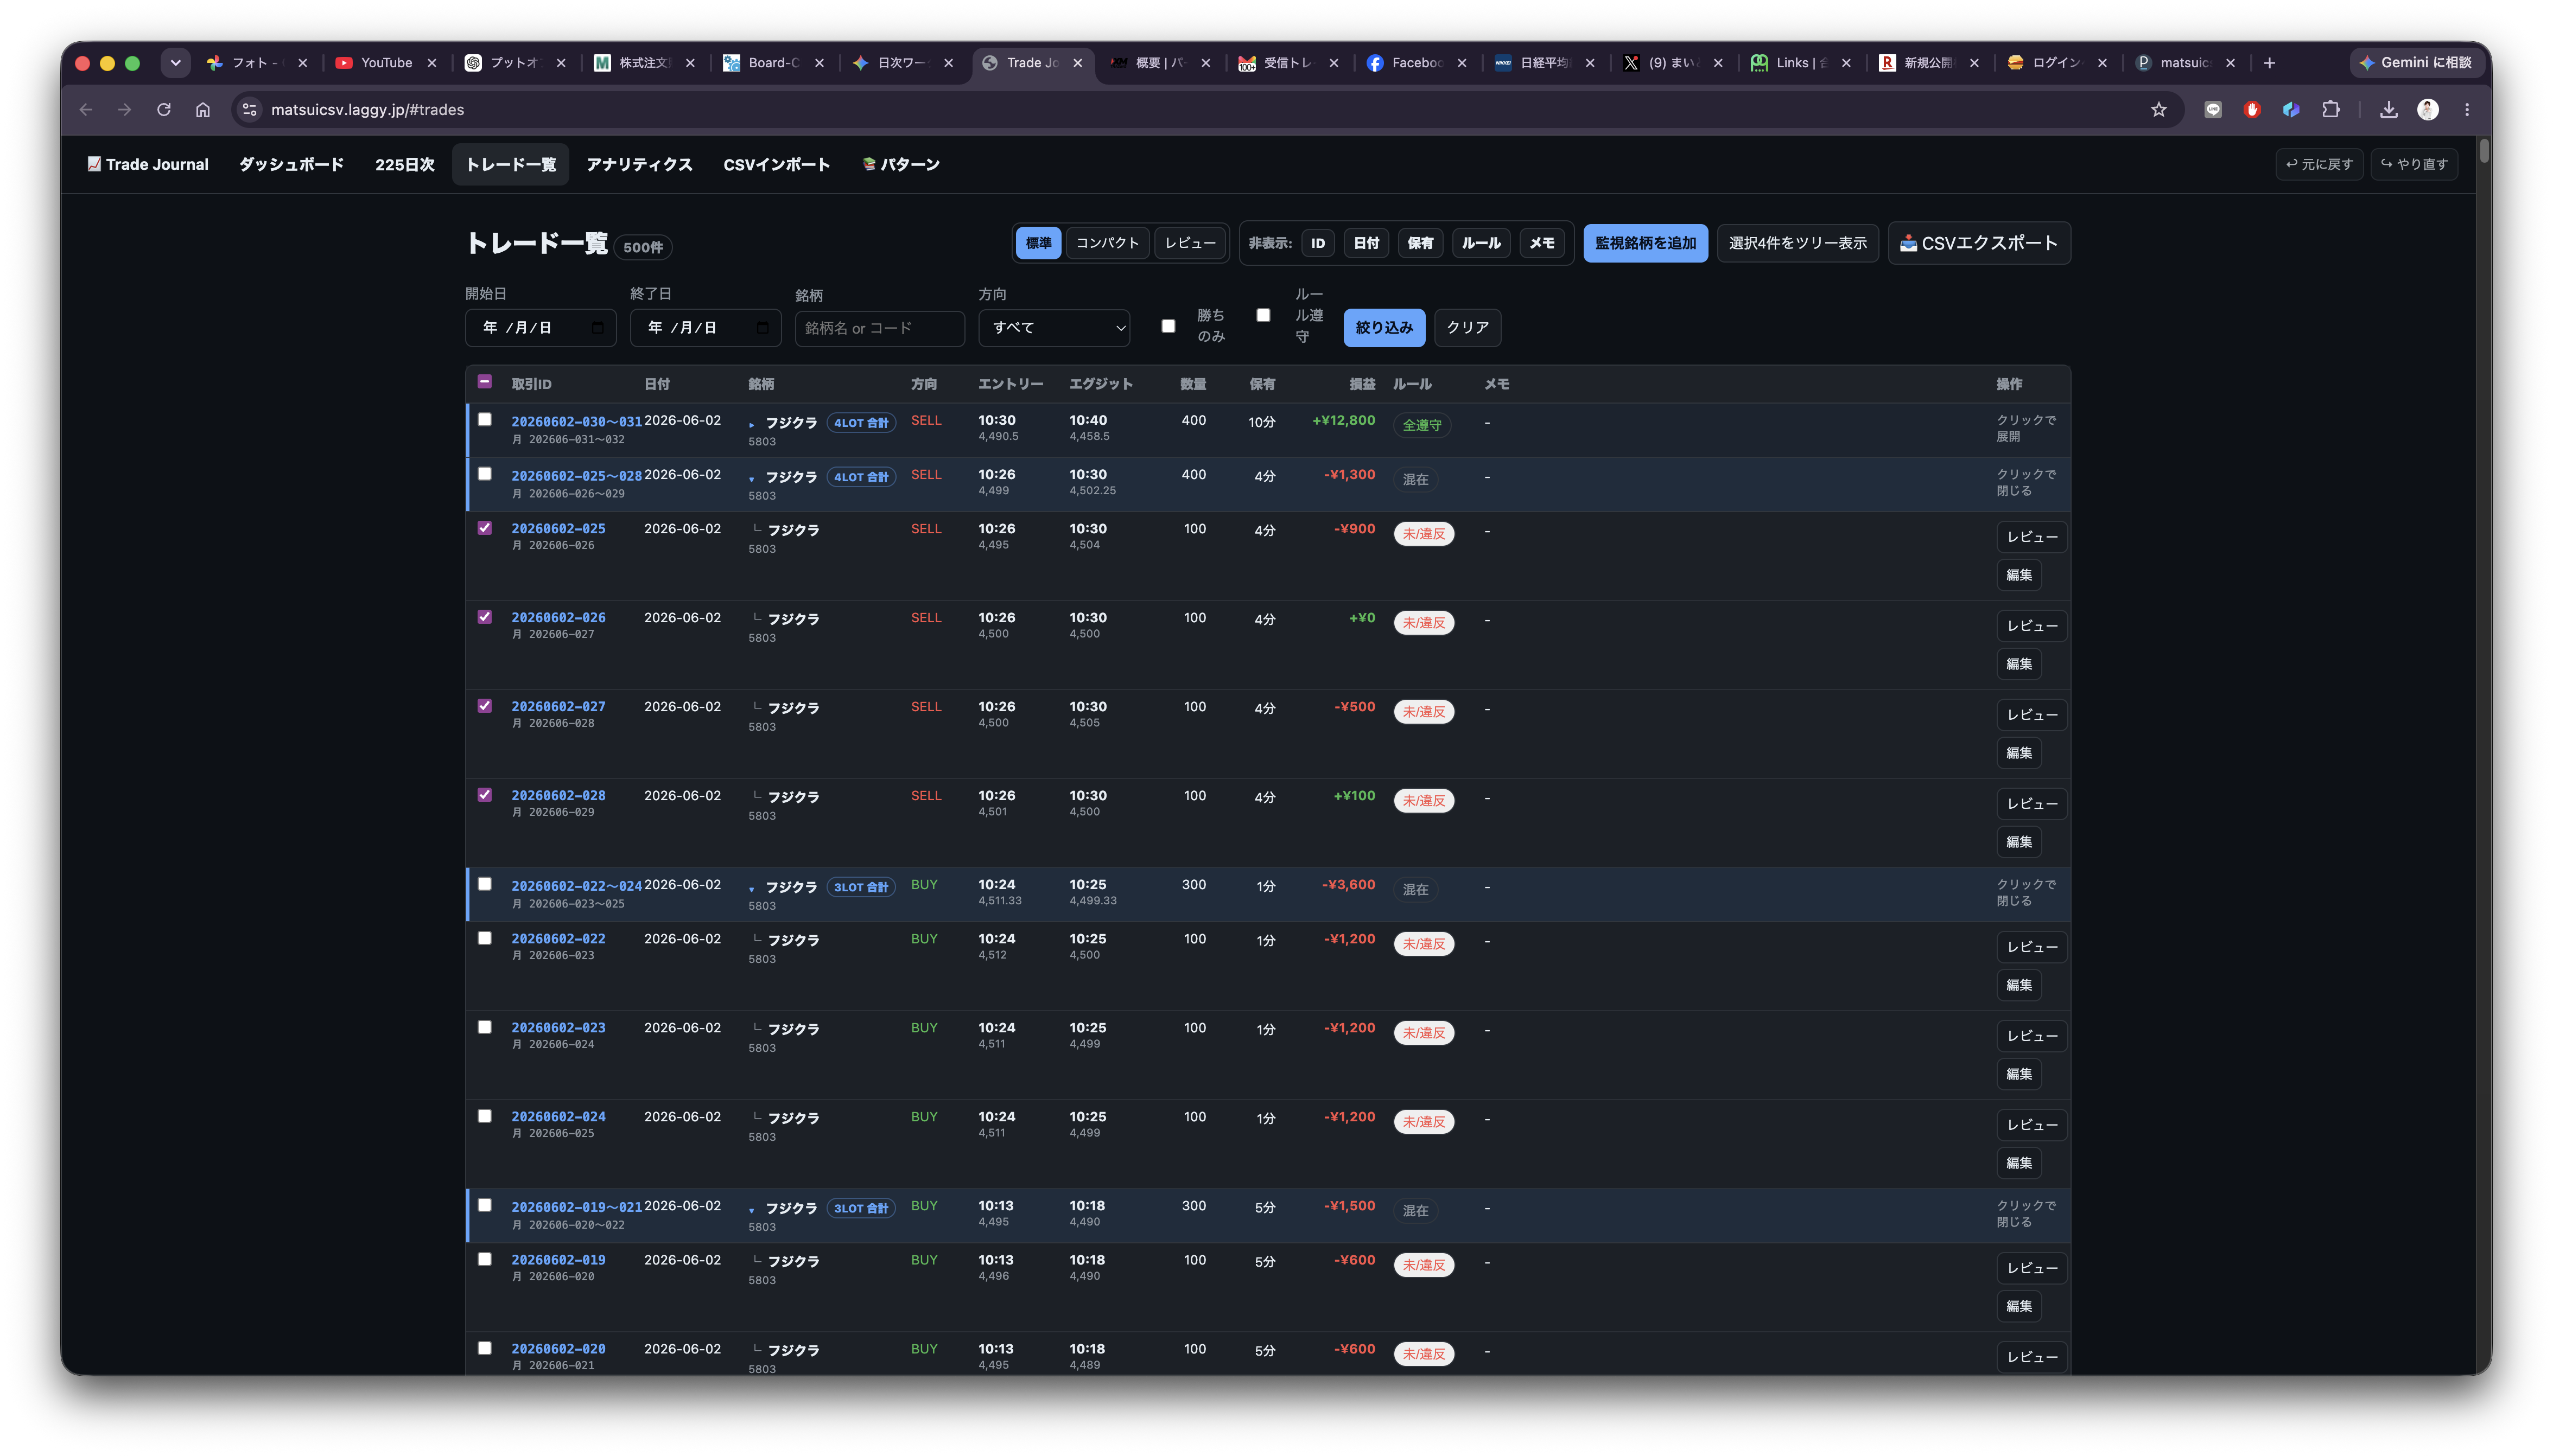Reload the page with the refresh icon

[x=164, y=110]
